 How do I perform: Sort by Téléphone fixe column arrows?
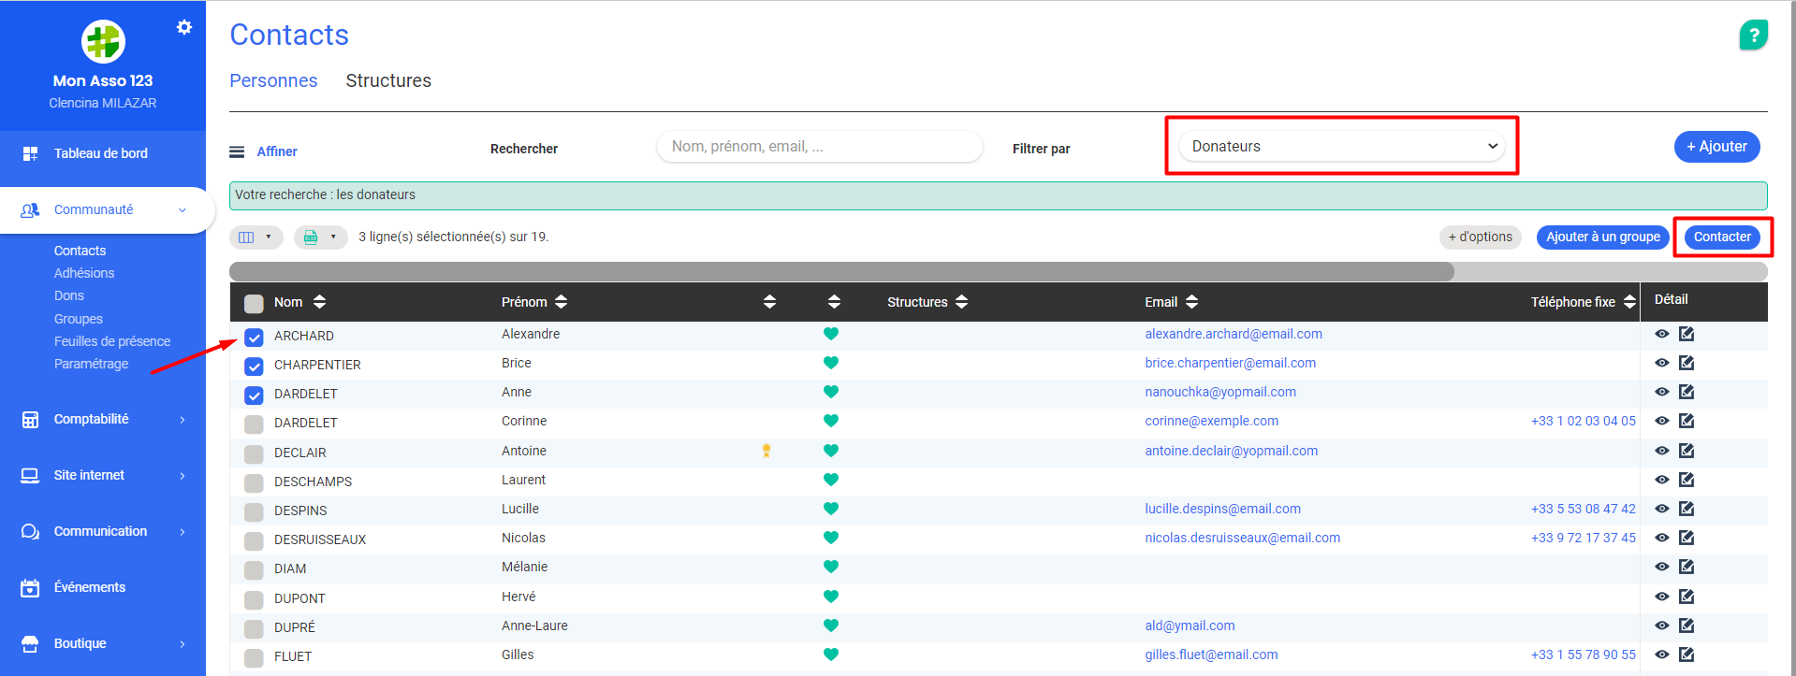pos(1629,302)
